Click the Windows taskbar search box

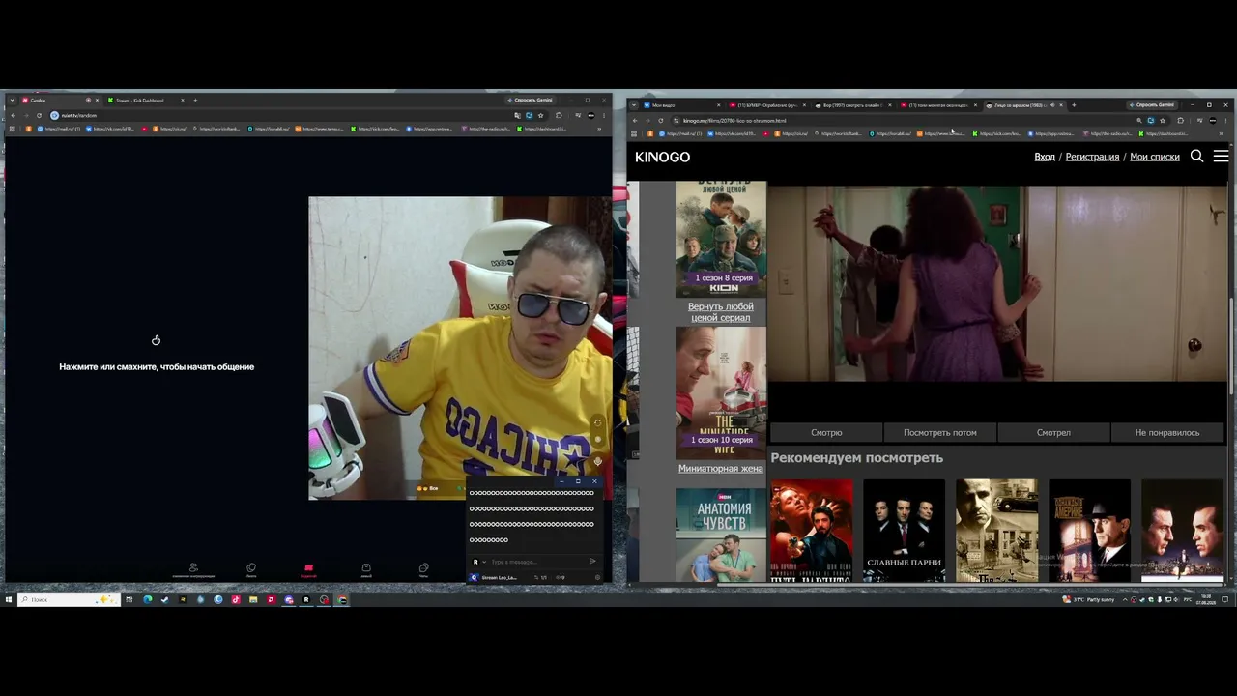click(x=68, y=599)
